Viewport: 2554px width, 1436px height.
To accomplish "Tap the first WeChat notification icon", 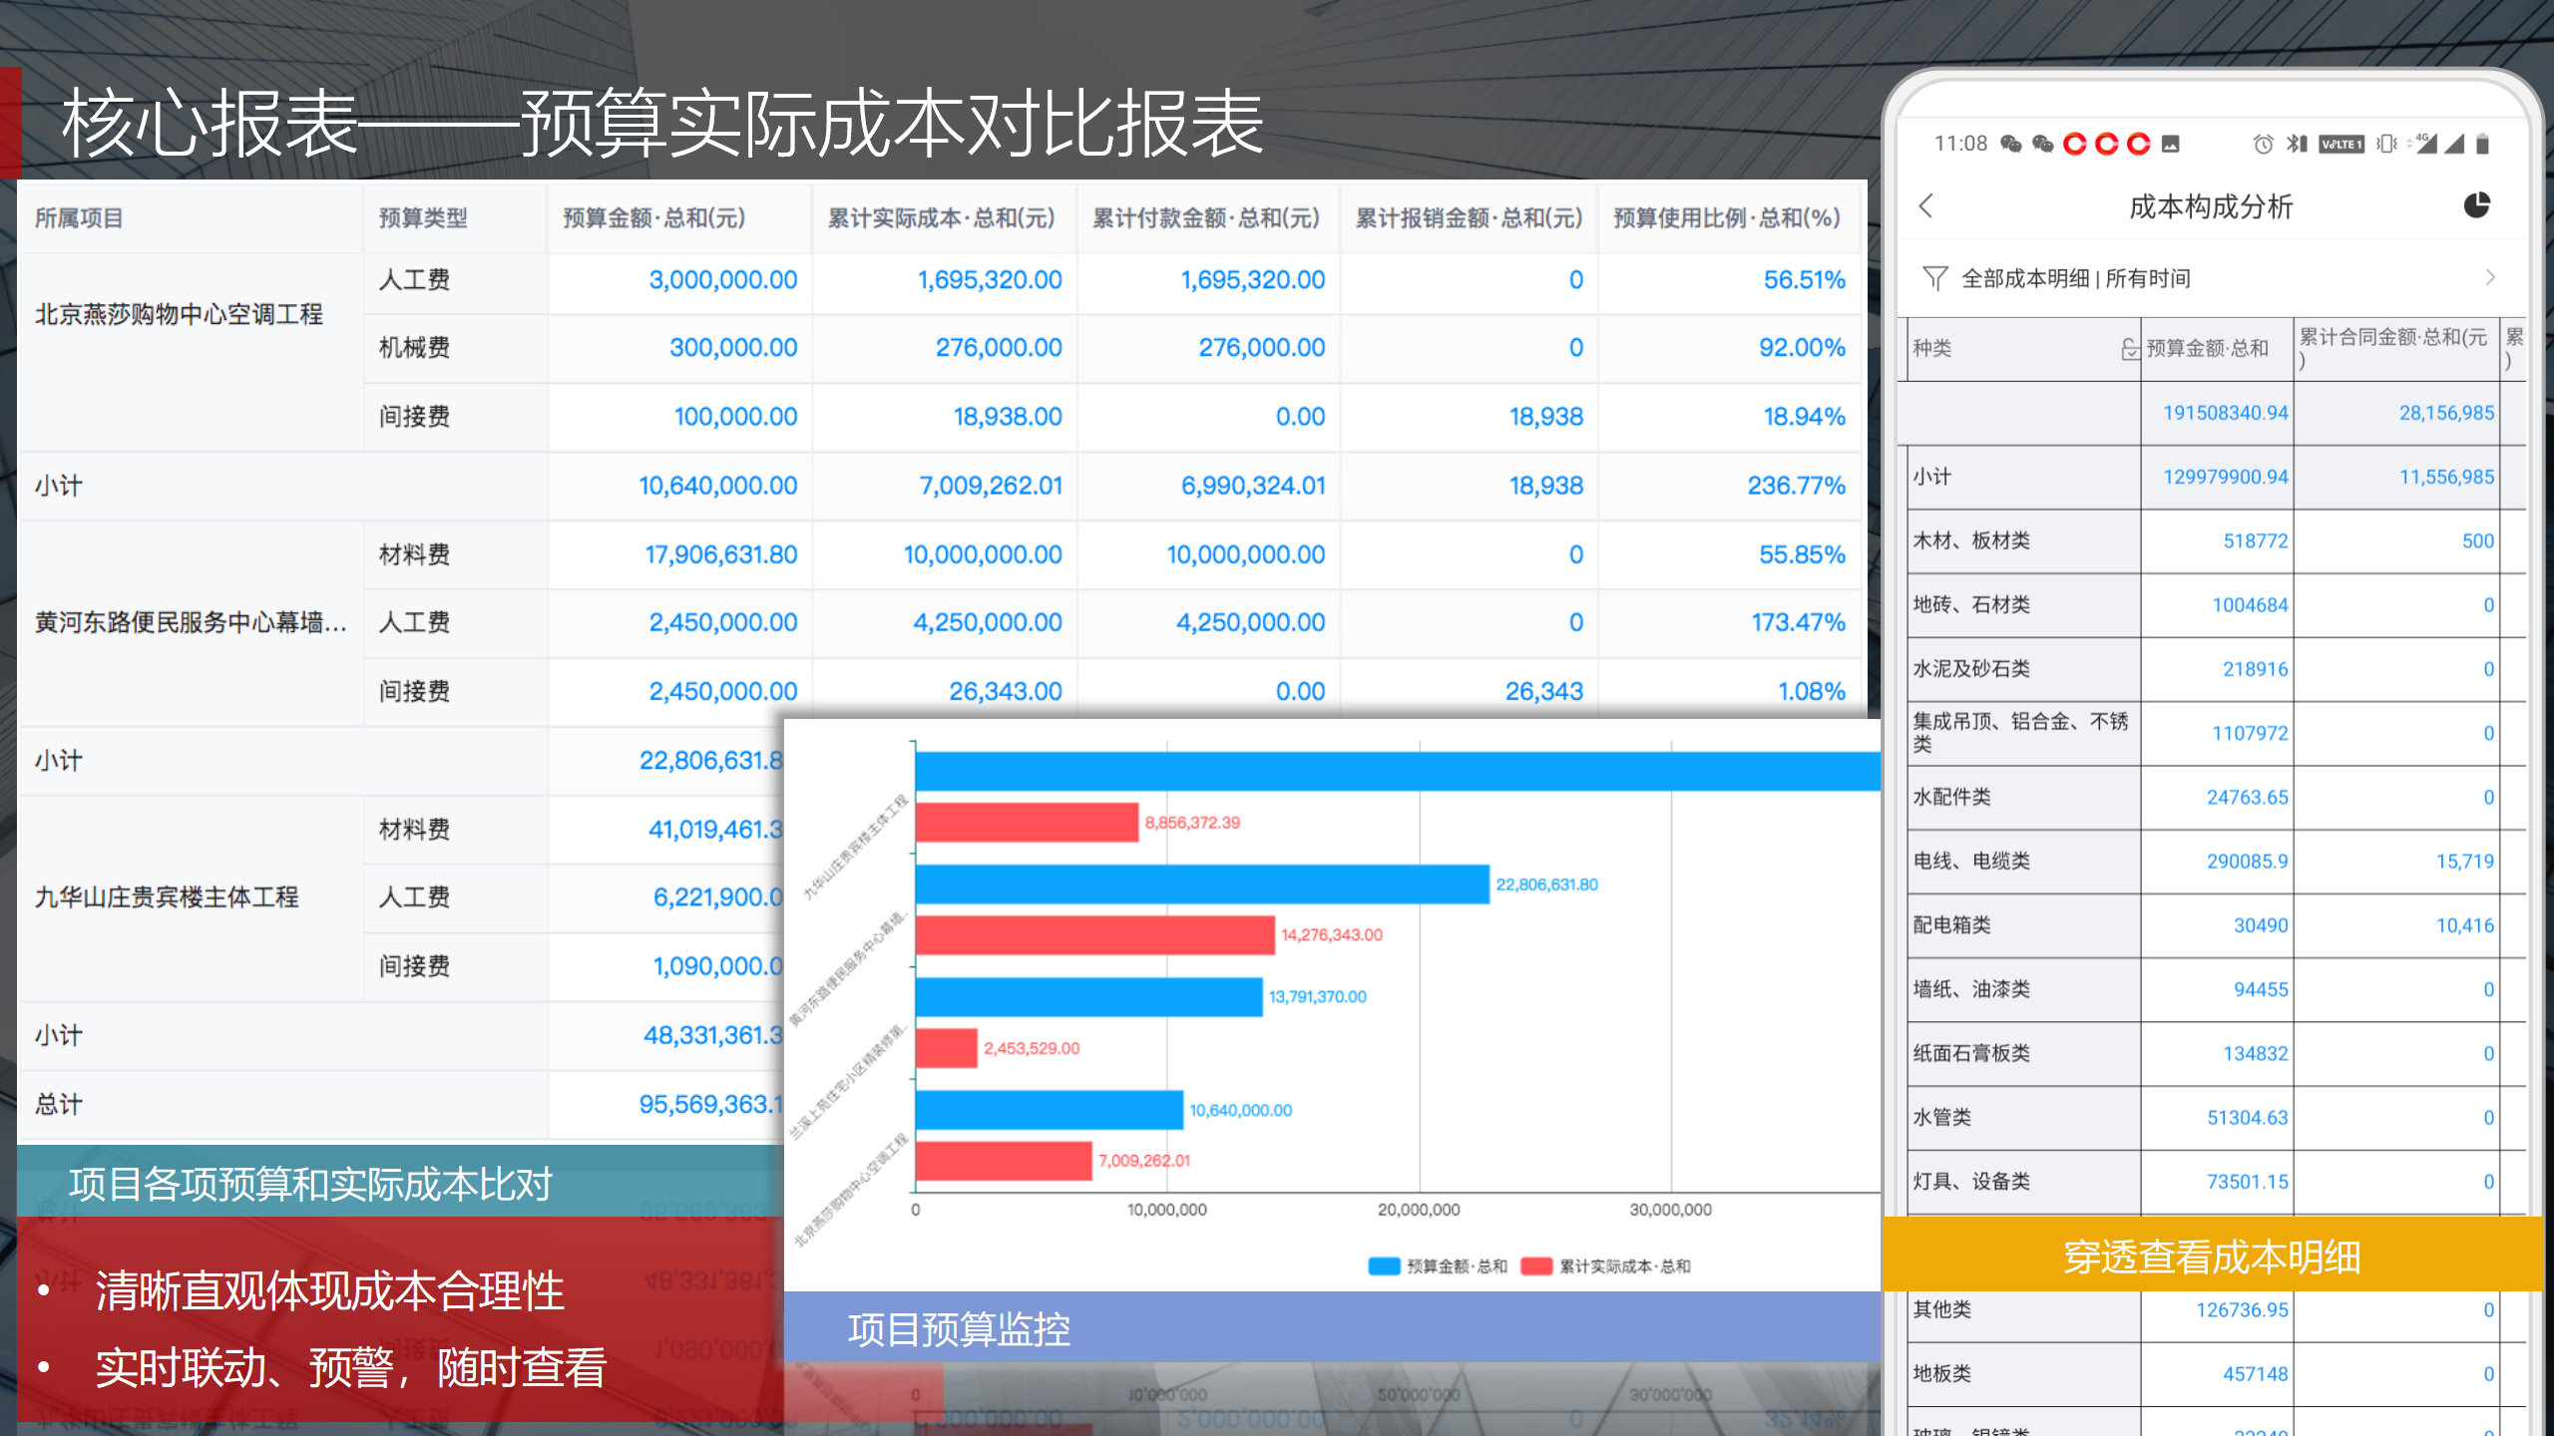I will tap(2010, 145).
